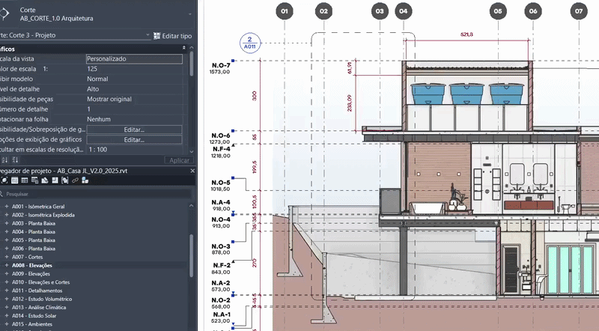Click the N.F-2 level label

pyautogui.click(x=221, y=265)
